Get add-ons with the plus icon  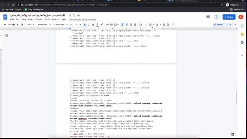(242, 56)
